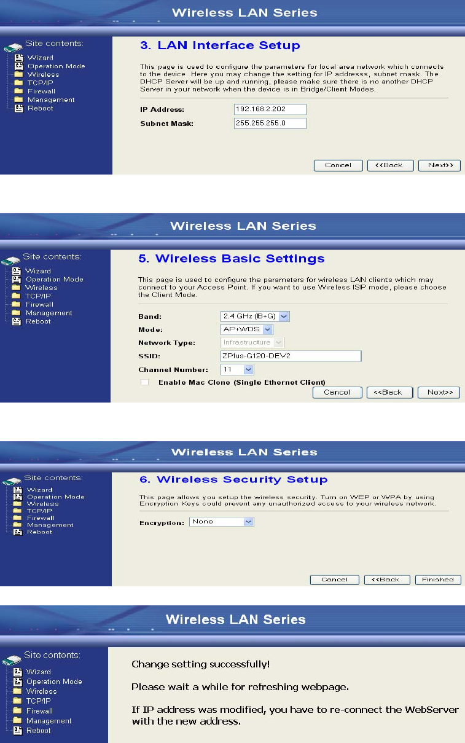Click Cancel on Wireless Basic Settings page
This screenshot has height=743, width=465.
click(x=337, y=393)
